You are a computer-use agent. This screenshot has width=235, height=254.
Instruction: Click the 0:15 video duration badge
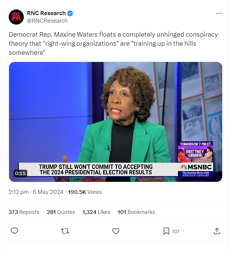pos(20,173)
